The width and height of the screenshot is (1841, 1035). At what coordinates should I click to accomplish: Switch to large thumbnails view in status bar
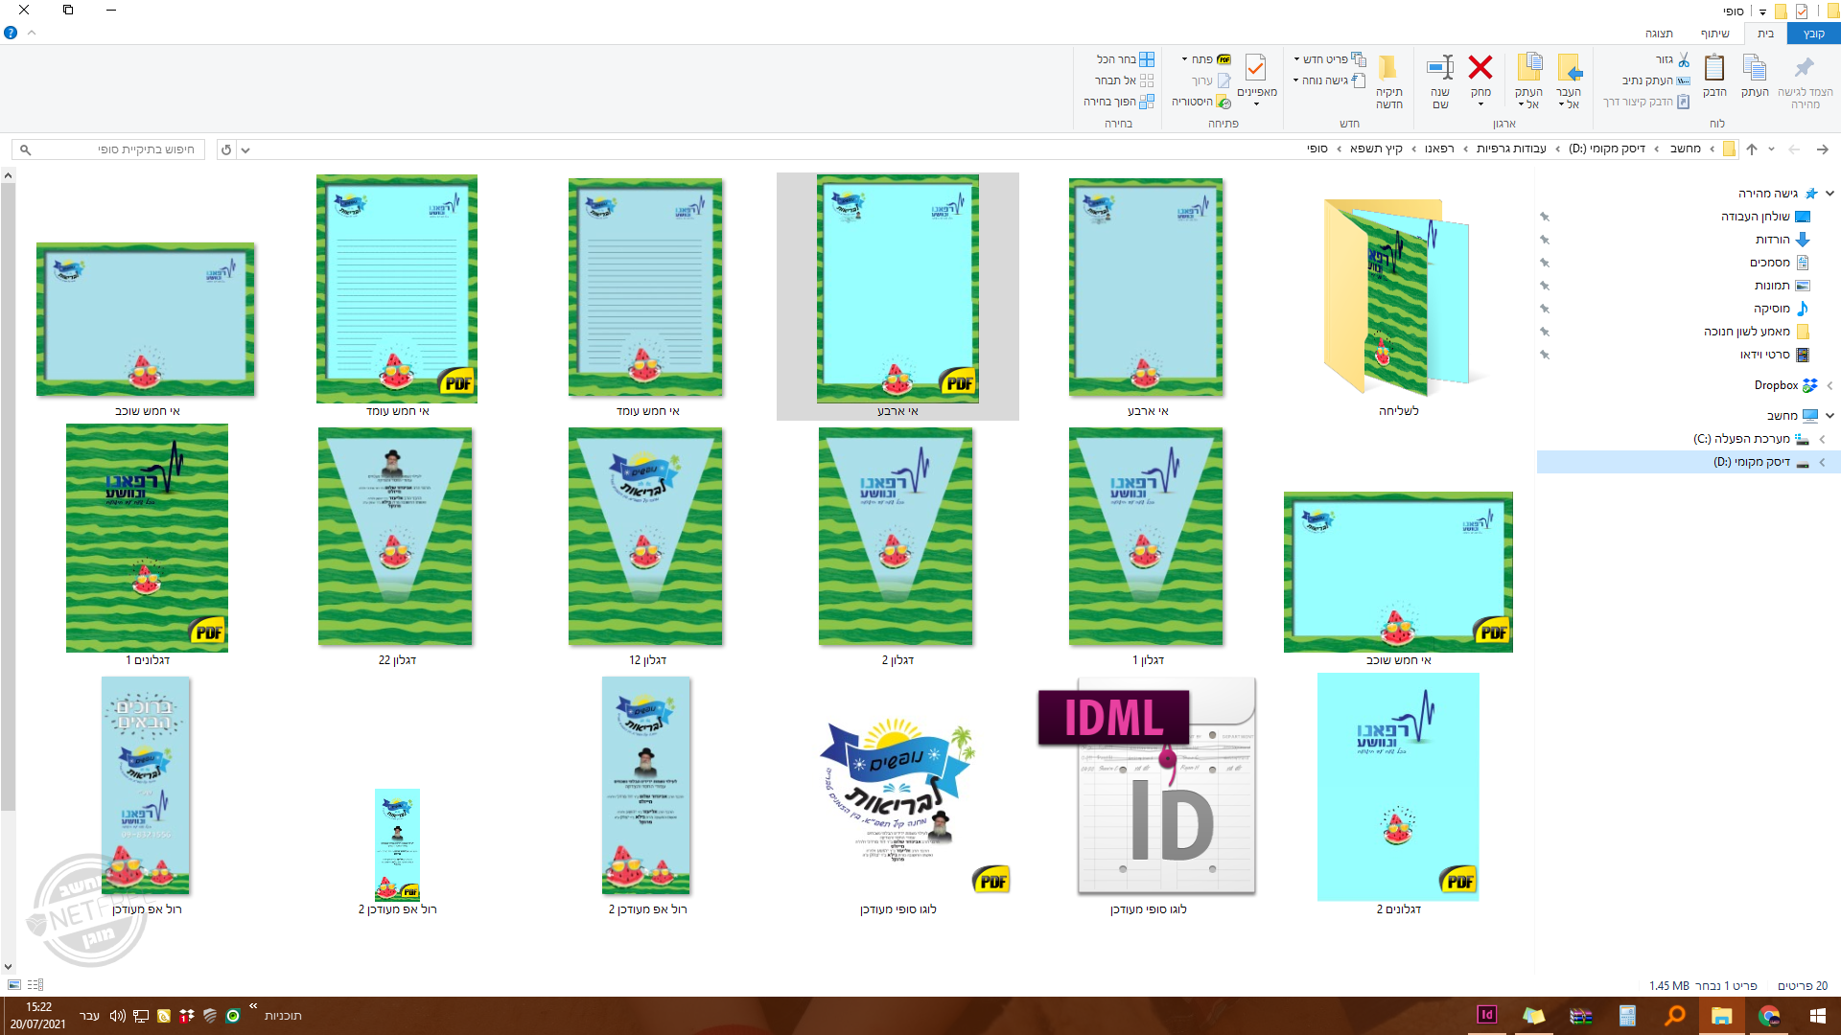[x=13, y=985]
